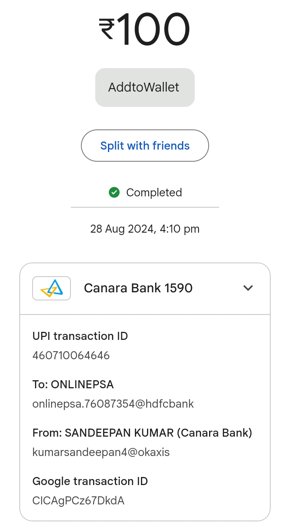290x529 pixels.
Task: Tap Split with friends button
Action: [x=145, y=146]
